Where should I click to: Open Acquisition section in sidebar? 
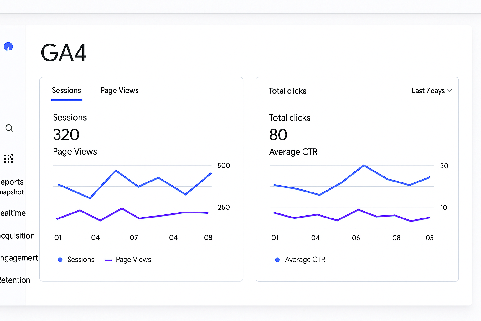coord(17,236)
